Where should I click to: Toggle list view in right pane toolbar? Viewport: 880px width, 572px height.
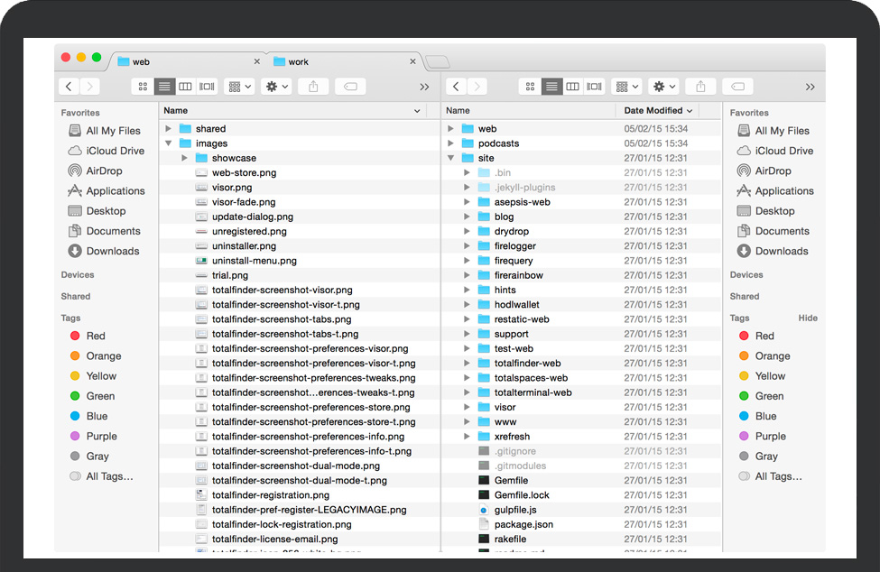pyautogui.click(x=551, y=87)
